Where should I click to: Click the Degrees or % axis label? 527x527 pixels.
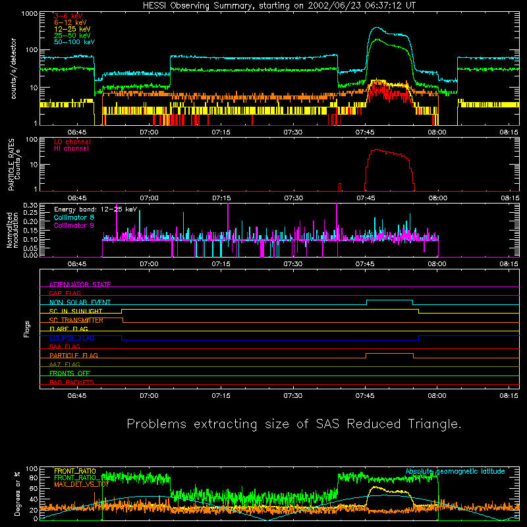(x=17, y=493)
